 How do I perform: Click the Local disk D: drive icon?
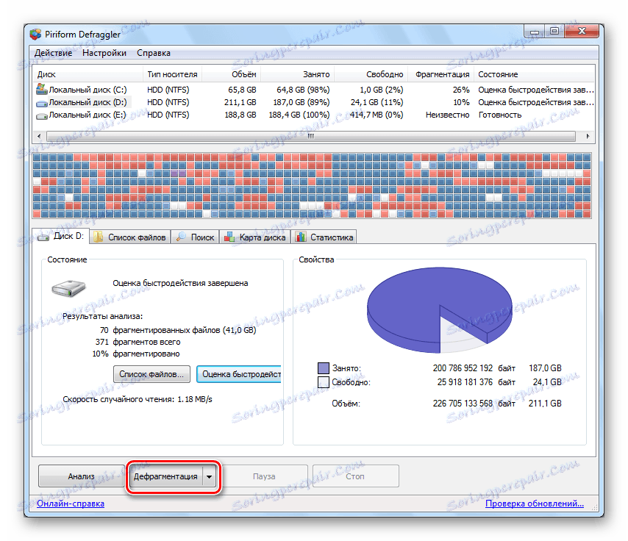pos(42,104)
